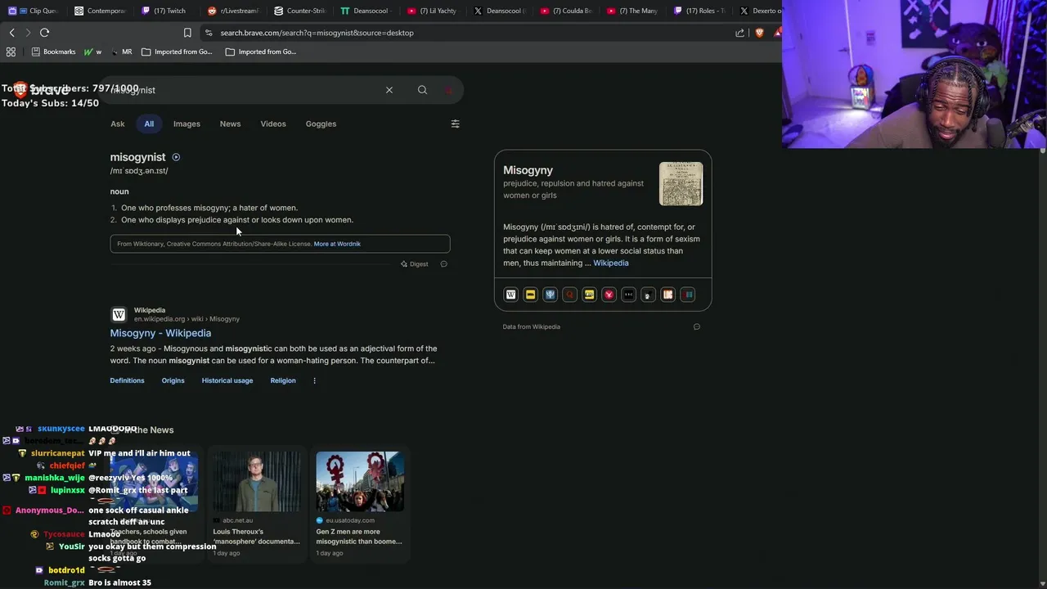Open the Misogyny - Wikipedia result
Viewport: 1047px width, 589px height.
tap(160, 333)
